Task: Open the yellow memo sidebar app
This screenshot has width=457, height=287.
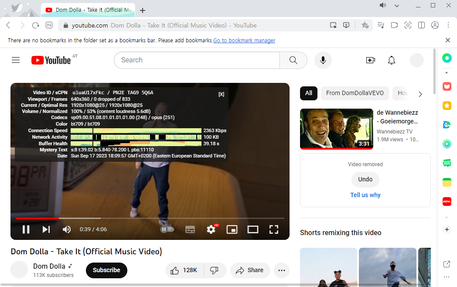Action: (447, 182)
